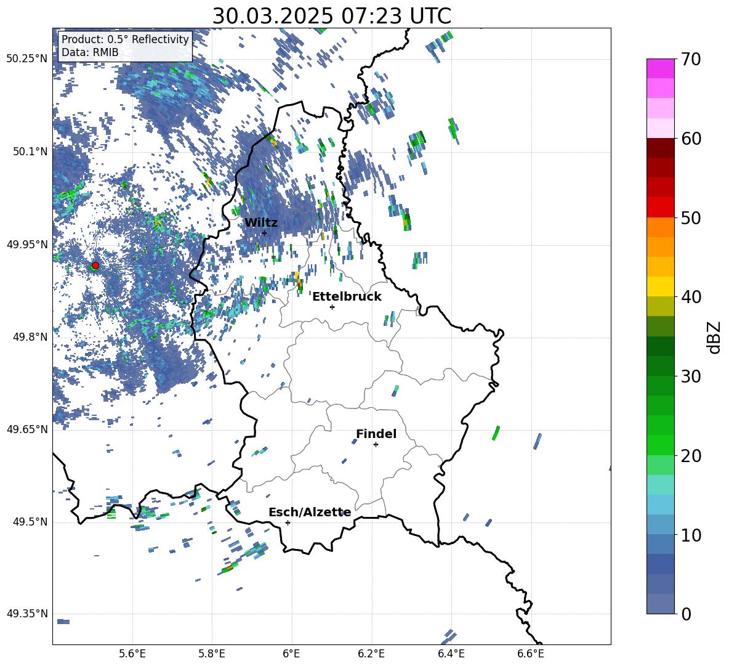Click the 70 tick on the colorbar
The image size is (729, 666).
click(x=690, y=60)
